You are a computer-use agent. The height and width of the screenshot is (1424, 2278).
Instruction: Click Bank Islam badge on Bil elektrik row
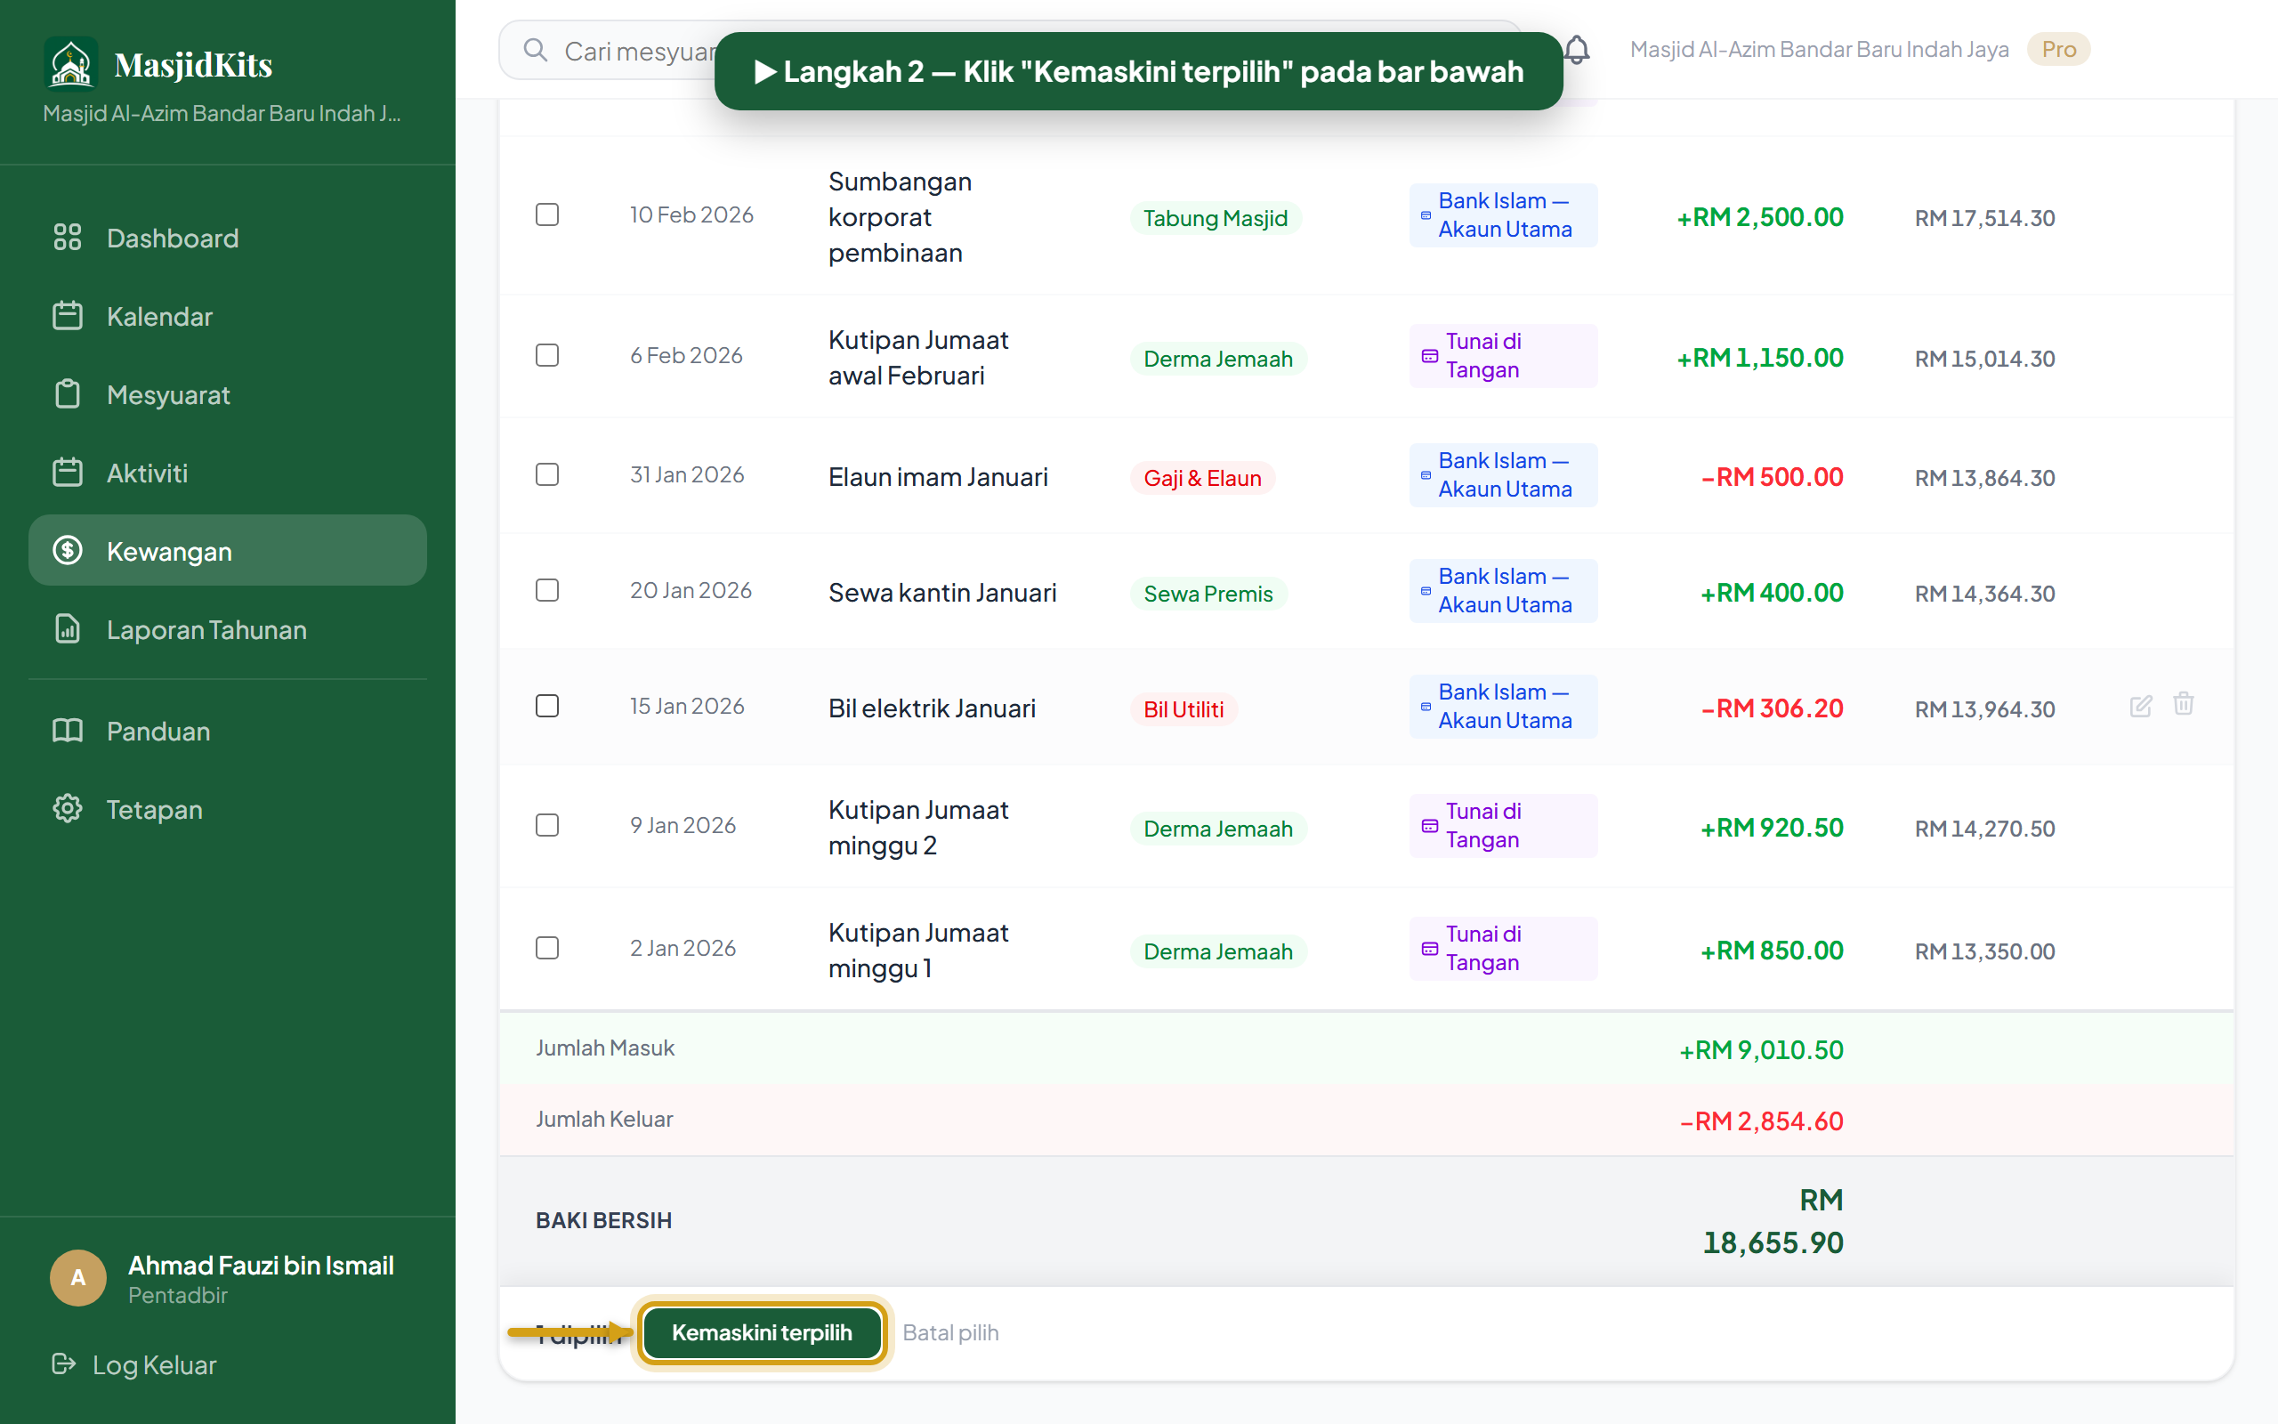point(1503,707)
